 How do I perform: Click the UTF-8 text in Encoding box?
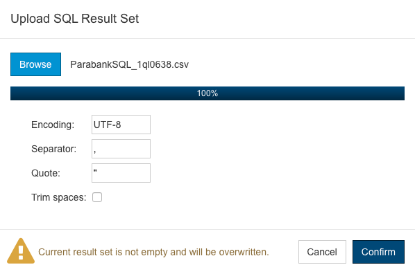(107, 125)
